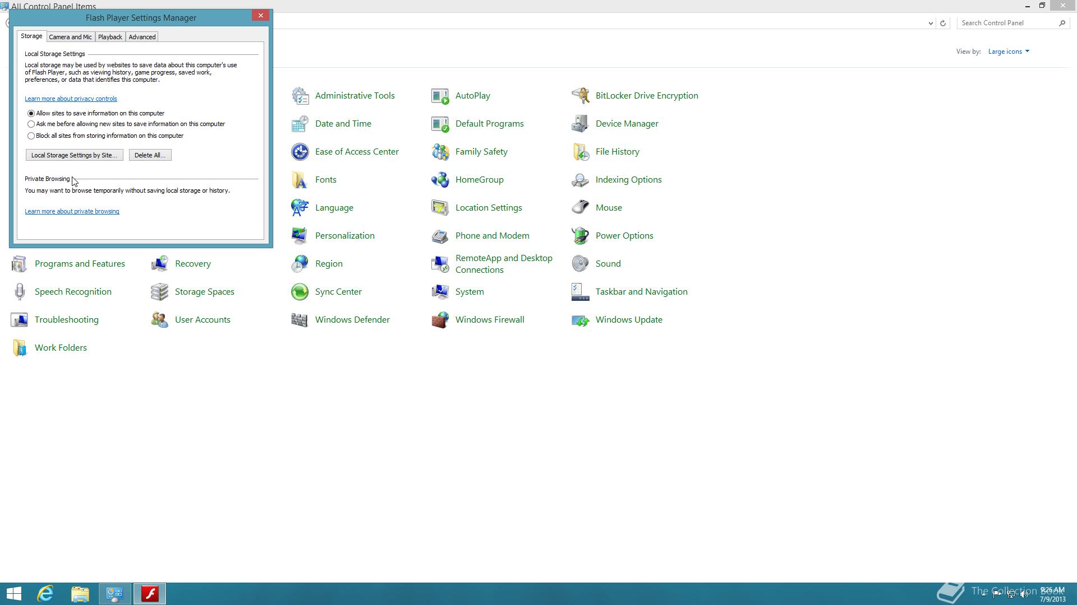Click the clock in the system tray

pyautogui.click(x=1052, y=595)
